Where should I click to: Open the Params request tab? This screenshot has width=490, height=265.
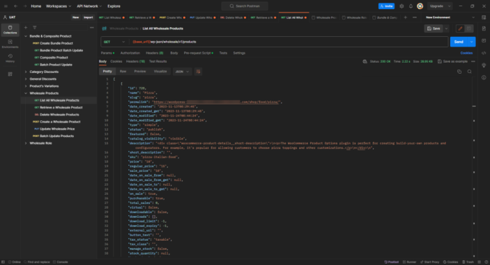107,53
